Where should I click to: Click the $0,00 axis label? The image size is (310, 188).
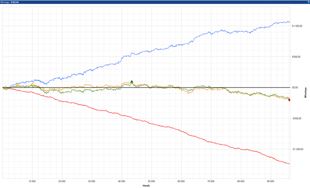[295, 88]
